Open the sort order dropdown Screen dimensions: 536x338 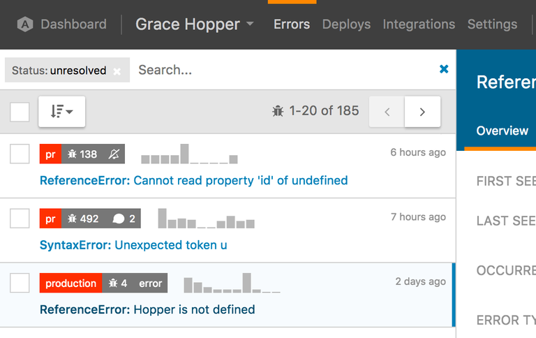tap(62, 112)
